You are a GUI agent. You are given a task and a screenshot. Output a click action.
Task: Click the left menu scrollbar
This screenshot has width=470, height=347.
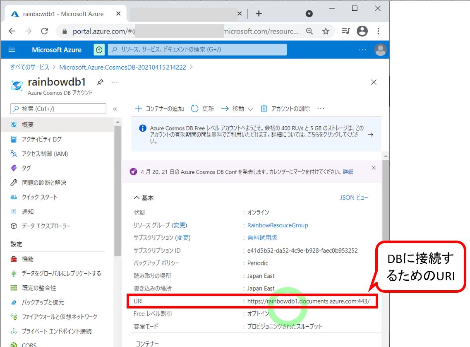[118, 191]
